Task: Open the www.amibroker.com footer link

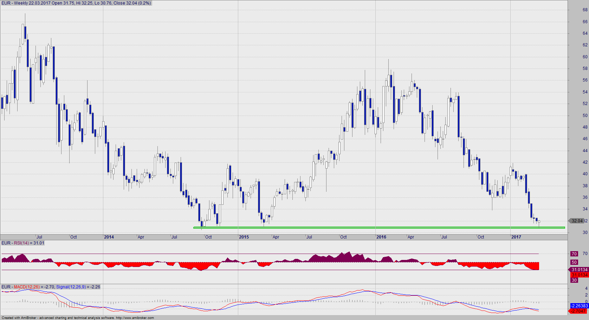Action: coord(135,318)
